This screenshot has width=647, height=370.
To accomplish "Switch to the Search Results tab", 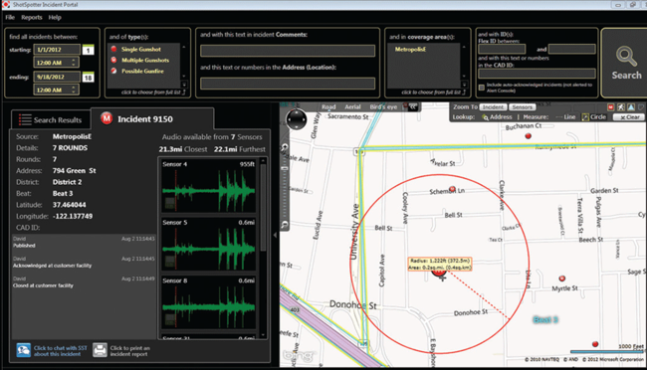I will (51, 120).
